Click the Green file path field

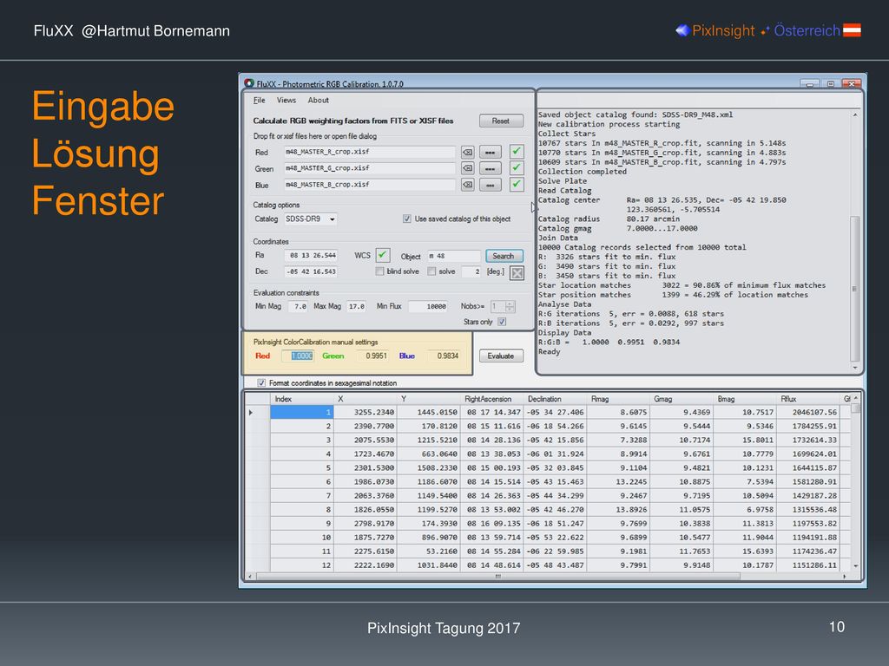[x=369, y=168]
